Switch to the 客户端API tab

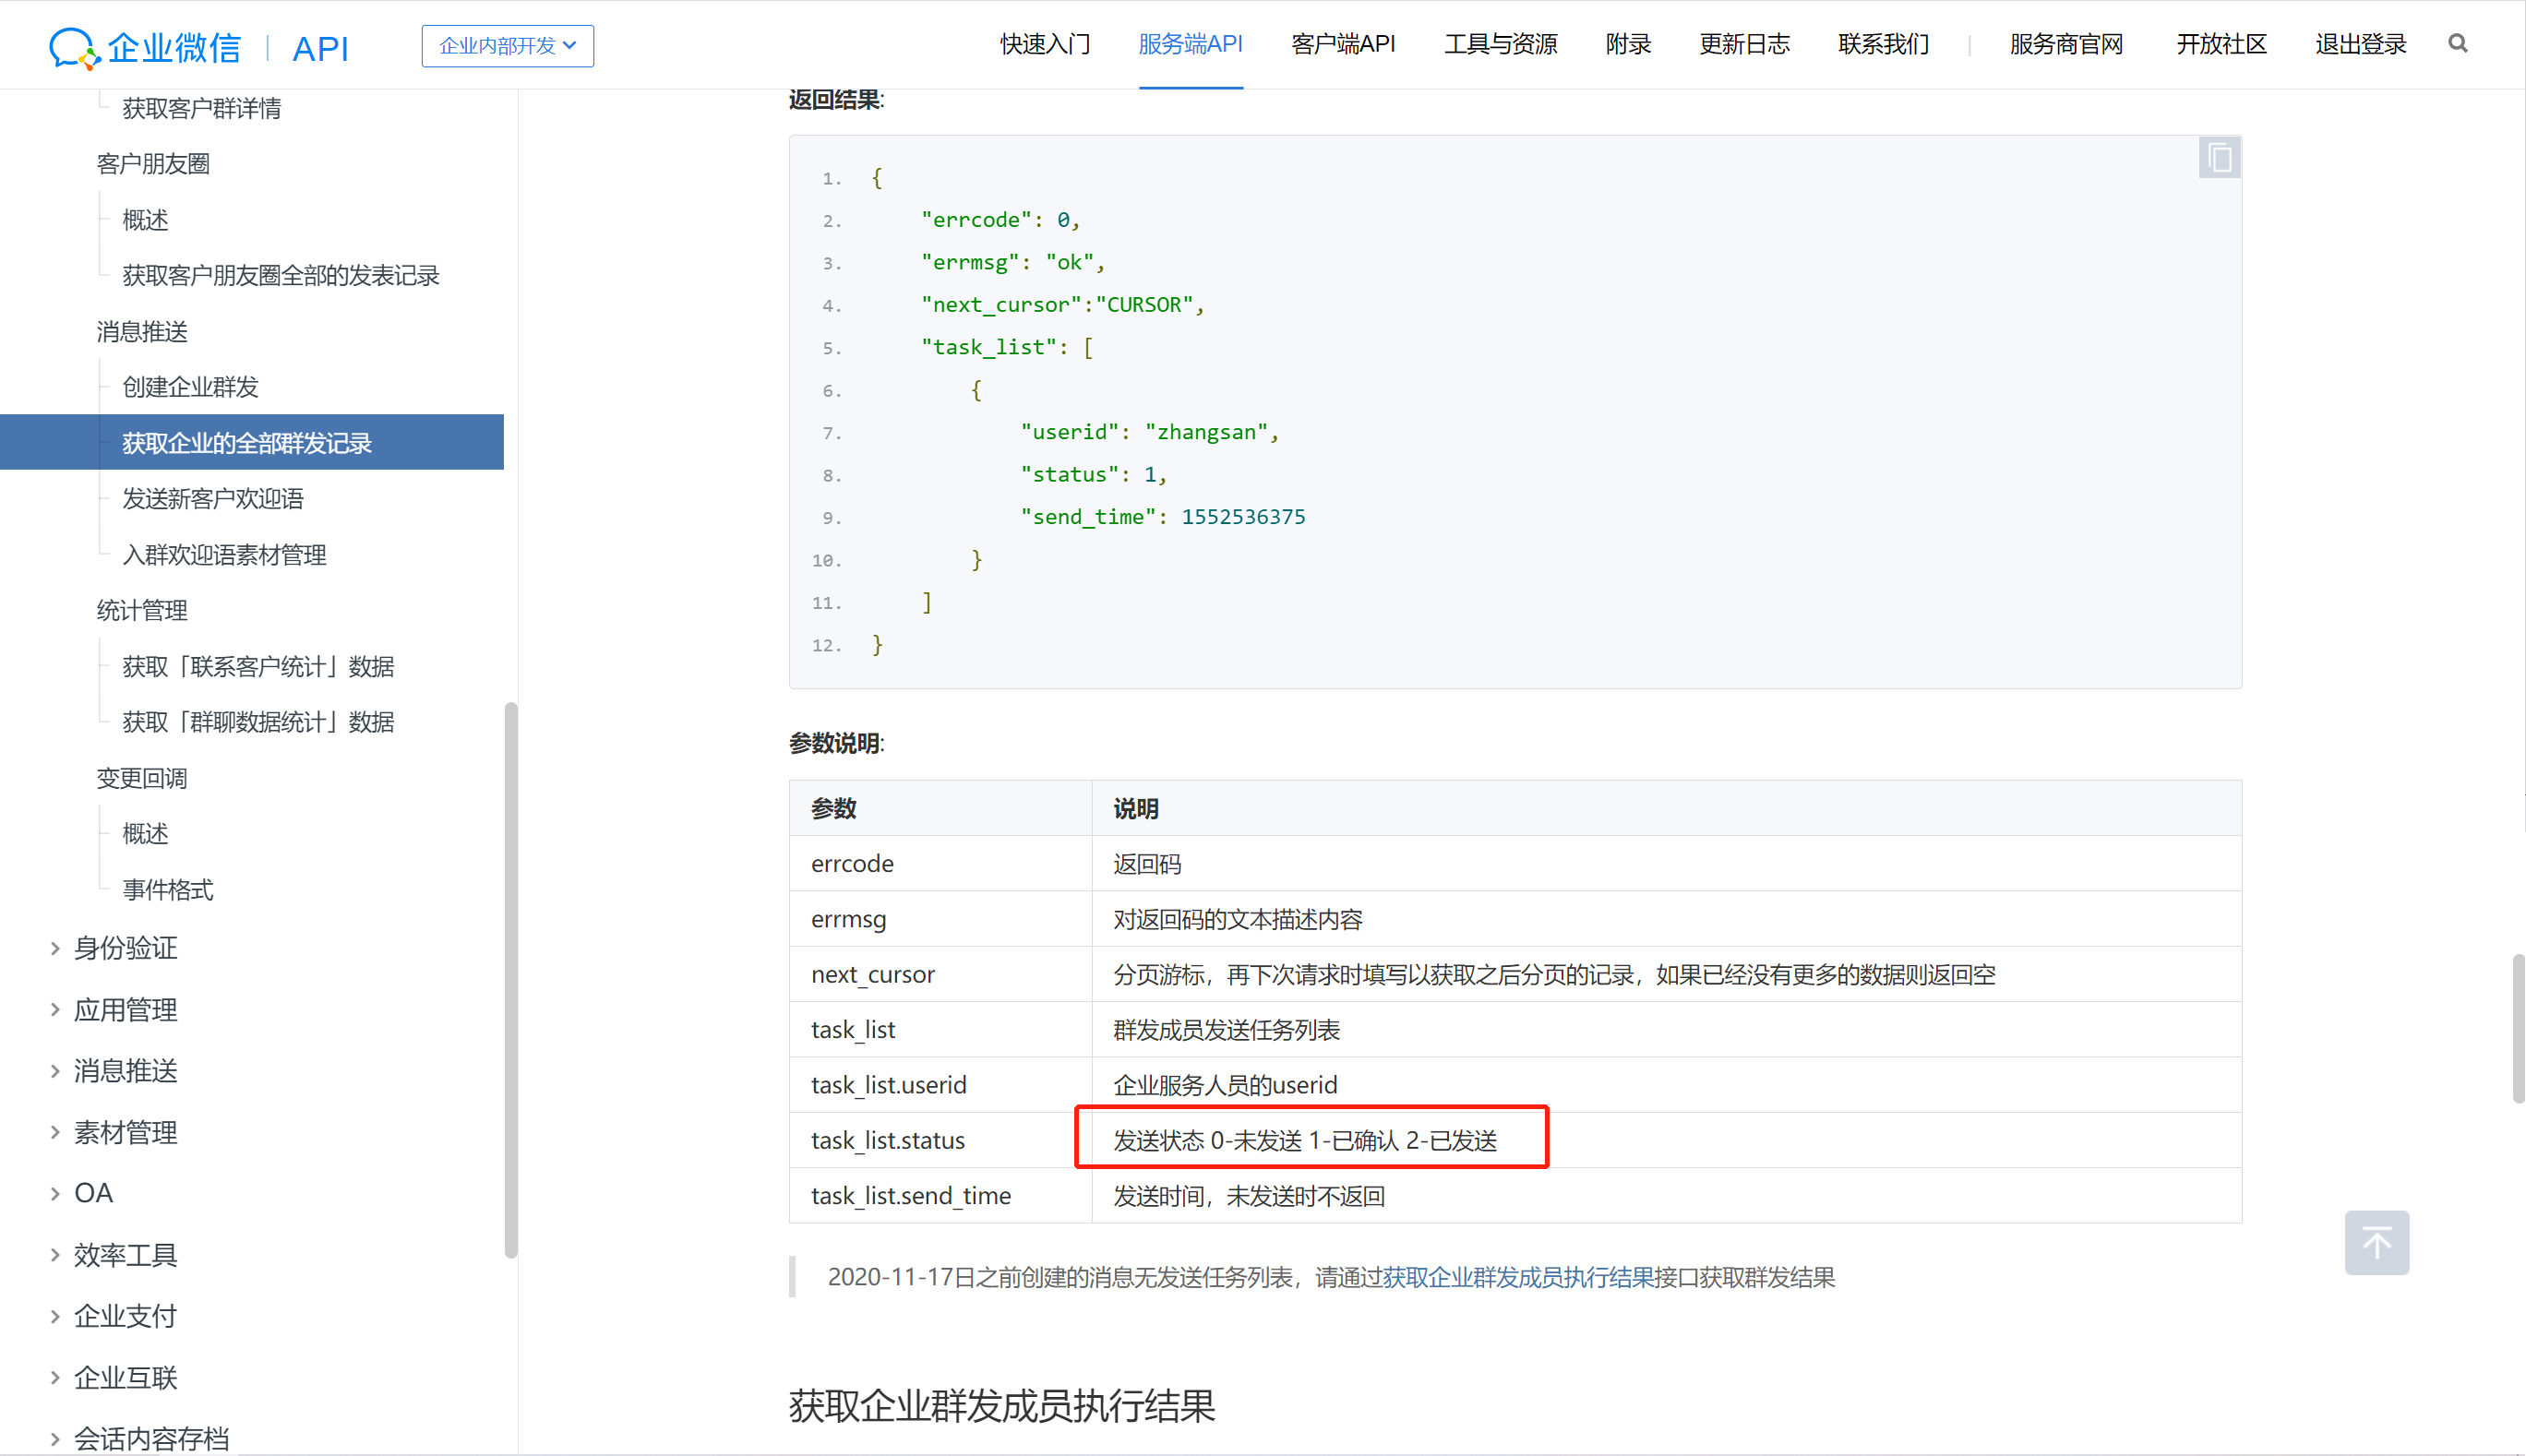1342,44
